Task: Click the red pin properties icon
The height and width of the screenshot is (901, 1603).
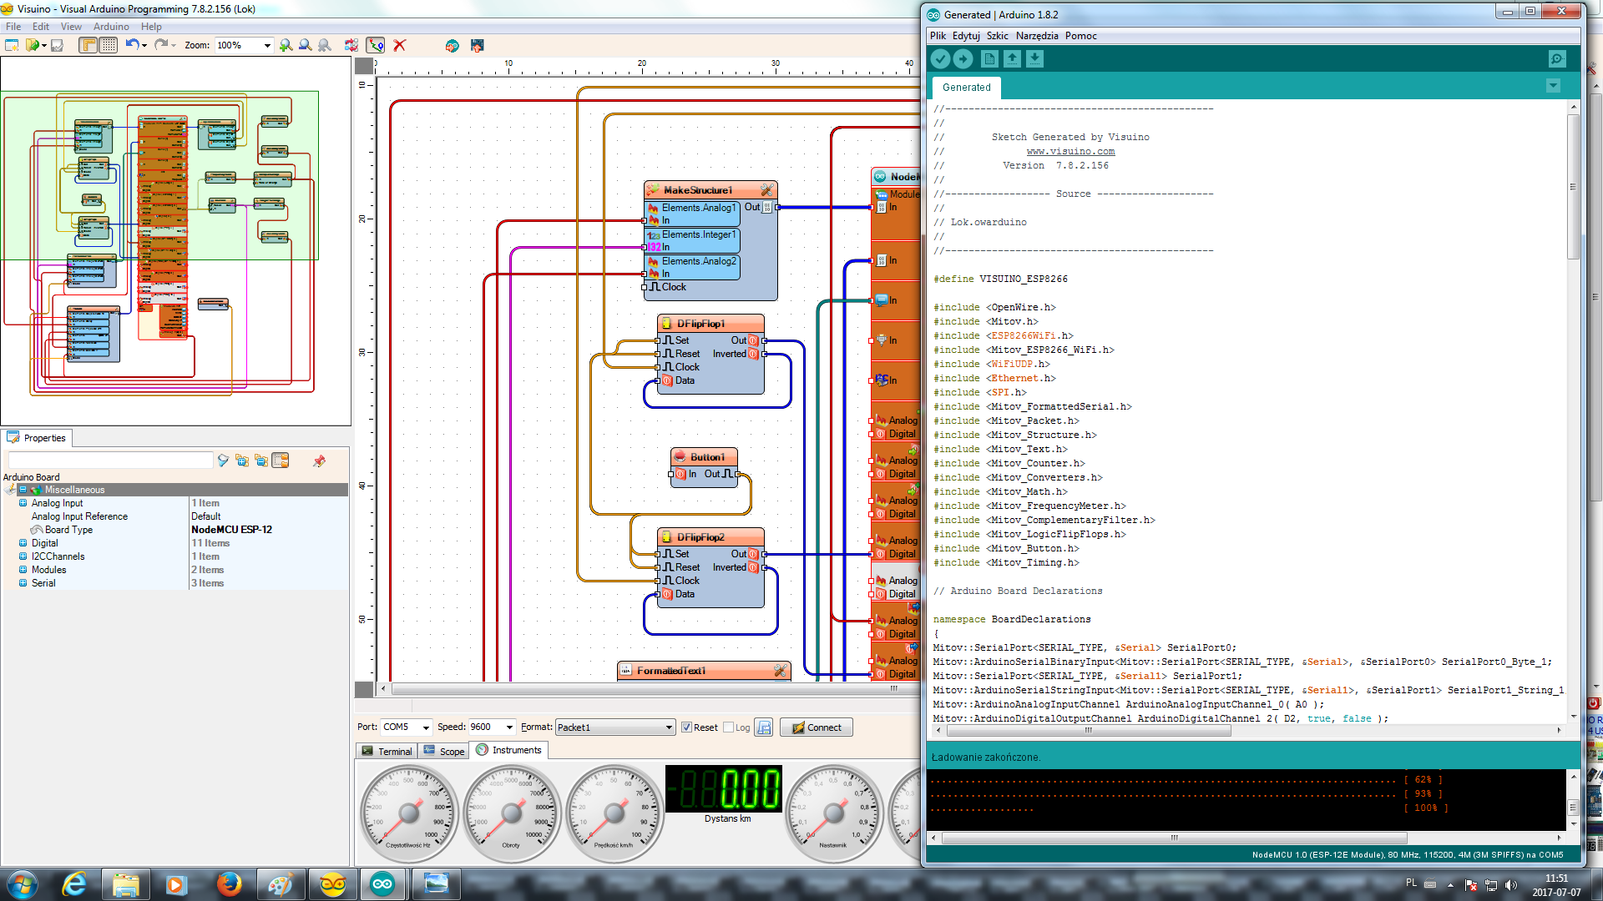Action: [x=319, y=461]
